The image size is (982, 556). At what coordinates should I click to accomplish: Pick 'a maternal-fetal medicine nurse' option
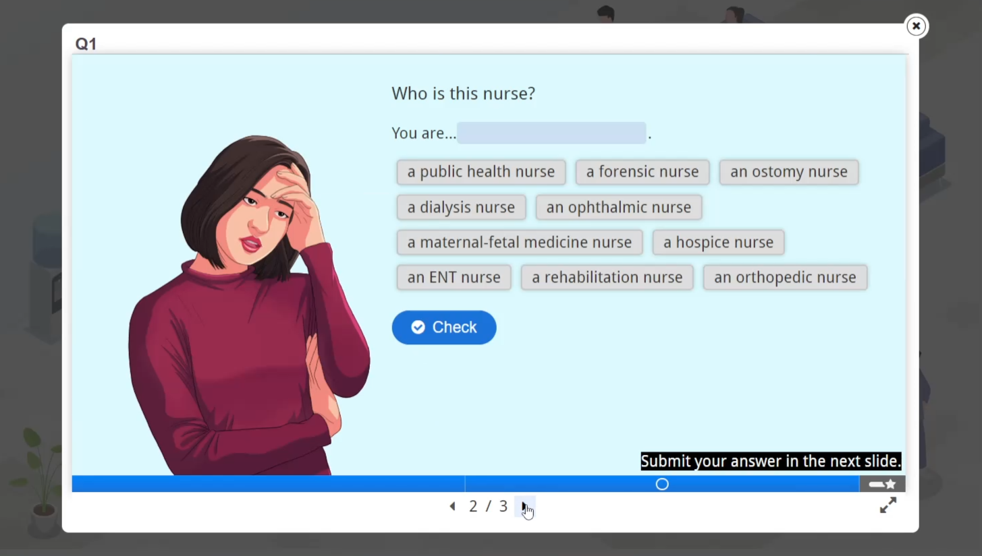(x=520, y=243)
